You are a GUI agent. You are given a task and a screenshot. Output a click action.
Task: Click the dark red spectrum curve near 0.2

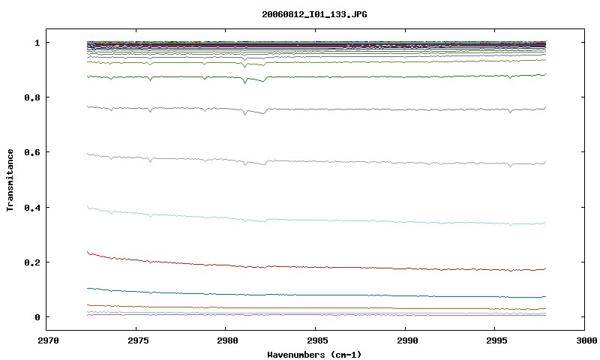point(316,267)
